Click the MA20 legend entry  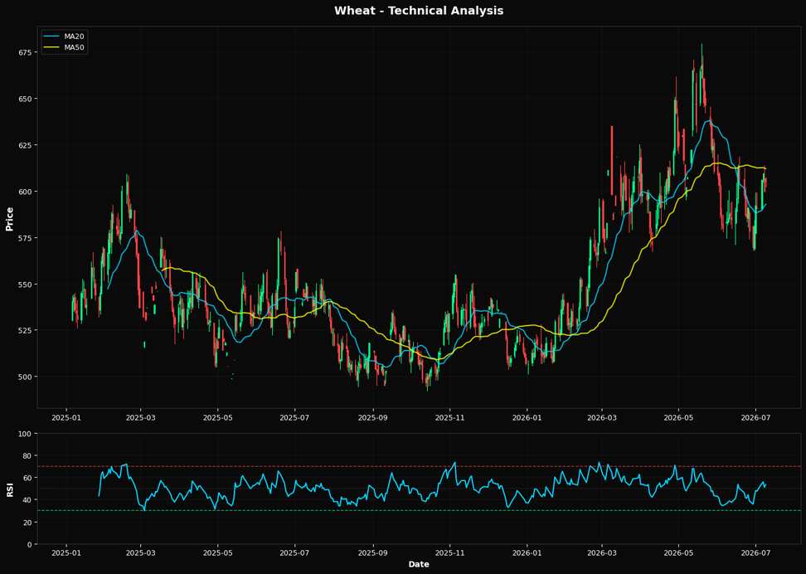click(64, 36)
